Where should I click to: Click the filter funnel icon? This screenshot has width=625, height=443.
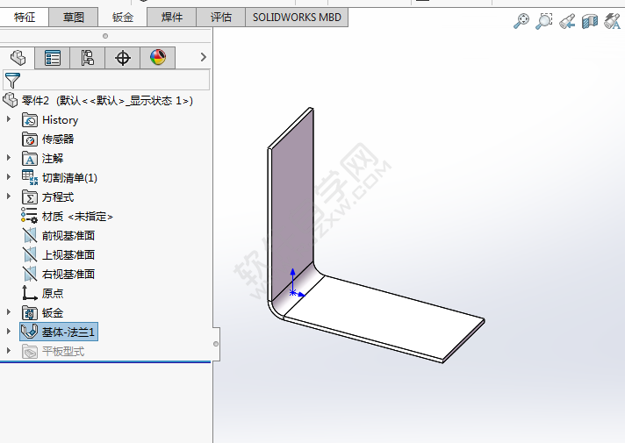pos(12,81)
